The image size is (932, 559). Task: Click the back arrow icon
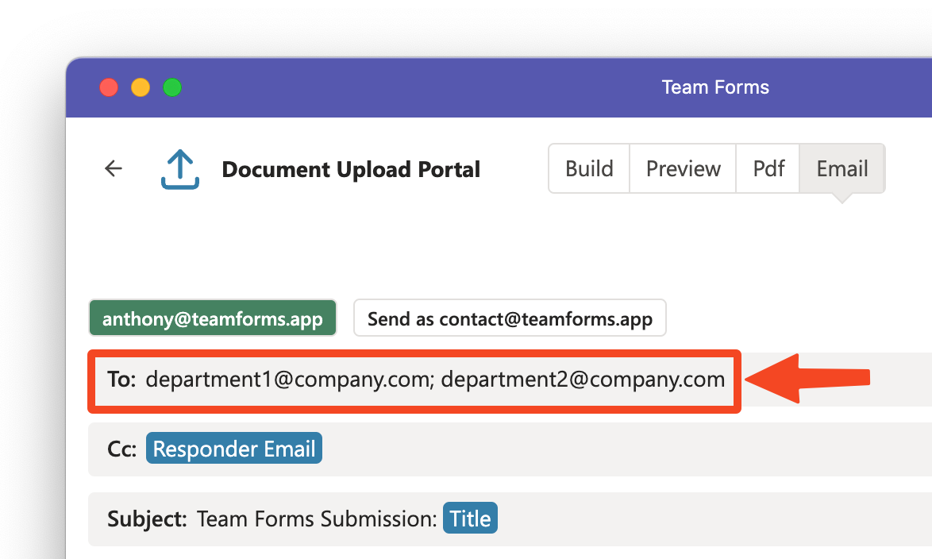(x=113, y=169)
